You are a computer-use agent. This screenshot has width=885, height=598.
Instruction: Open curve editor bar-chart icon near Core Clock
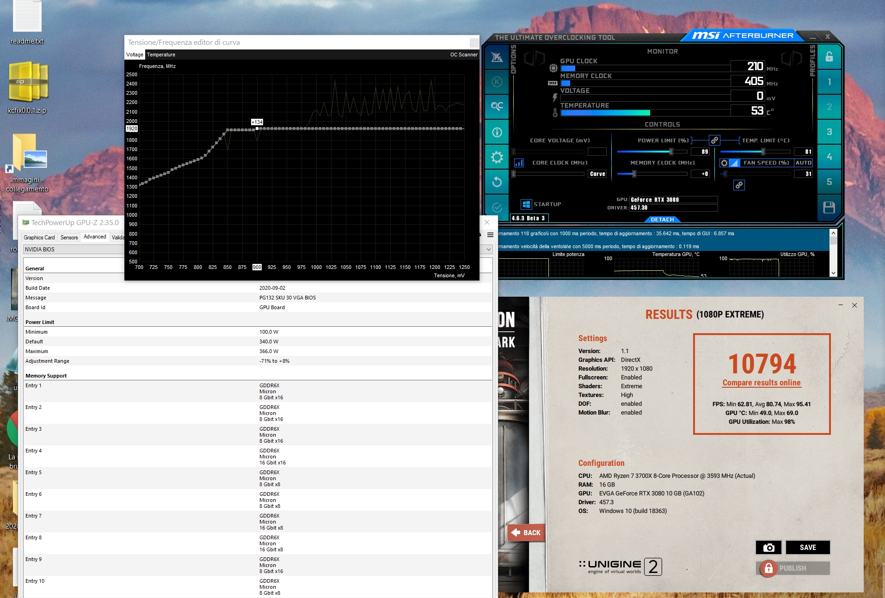pos(519,163)
